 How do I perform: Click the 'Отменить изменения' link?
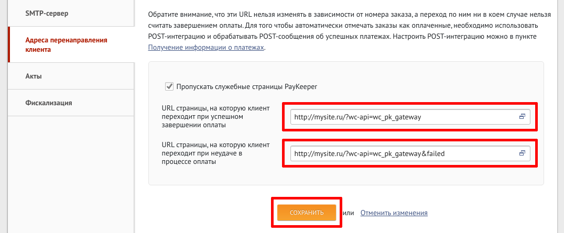click(x=394, y=213)
